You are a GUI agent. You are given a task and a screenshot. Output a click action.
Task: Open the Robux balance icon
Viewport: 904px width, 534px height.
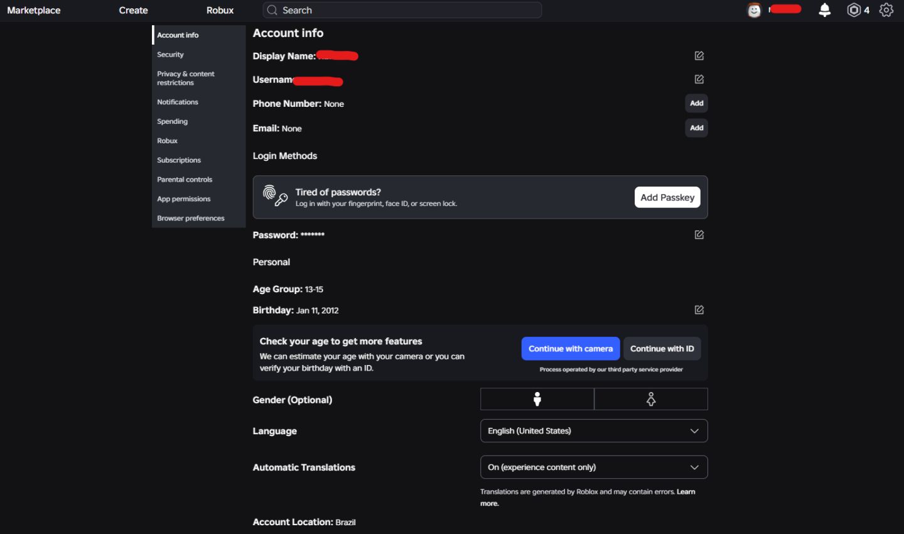click(x=854, y=10)
